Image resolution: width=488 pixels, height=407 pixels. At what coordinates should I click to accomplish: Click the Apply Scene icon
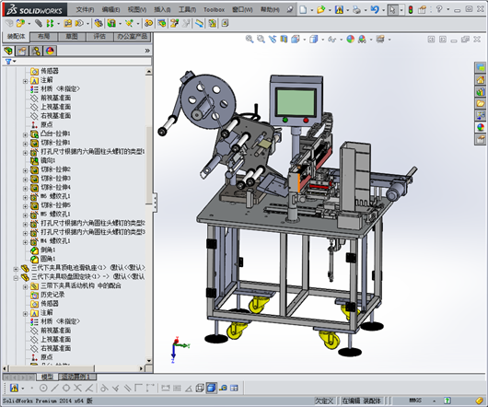tap(362, 39)
